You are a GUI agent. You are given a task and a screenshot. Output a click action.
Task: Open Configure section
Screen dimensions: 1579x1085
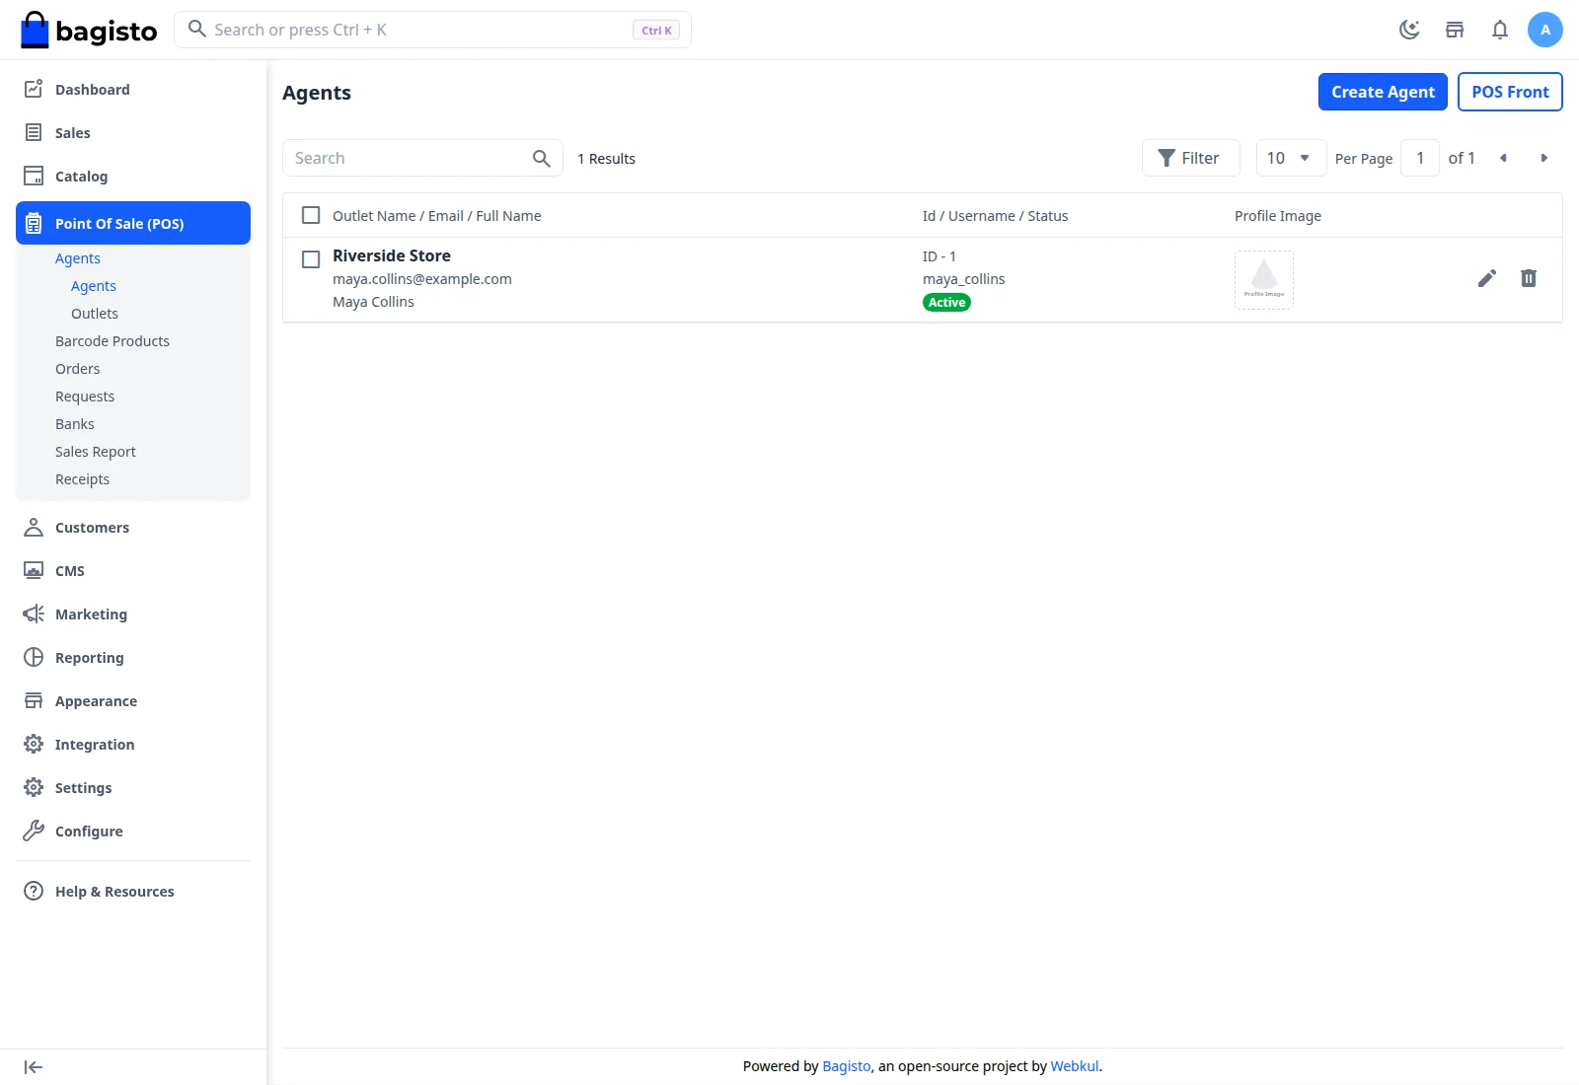(133, 831)
